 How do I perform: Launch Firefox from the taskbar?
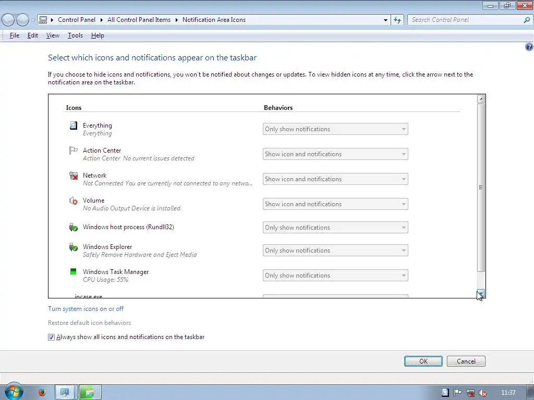[x=42, y=393]
